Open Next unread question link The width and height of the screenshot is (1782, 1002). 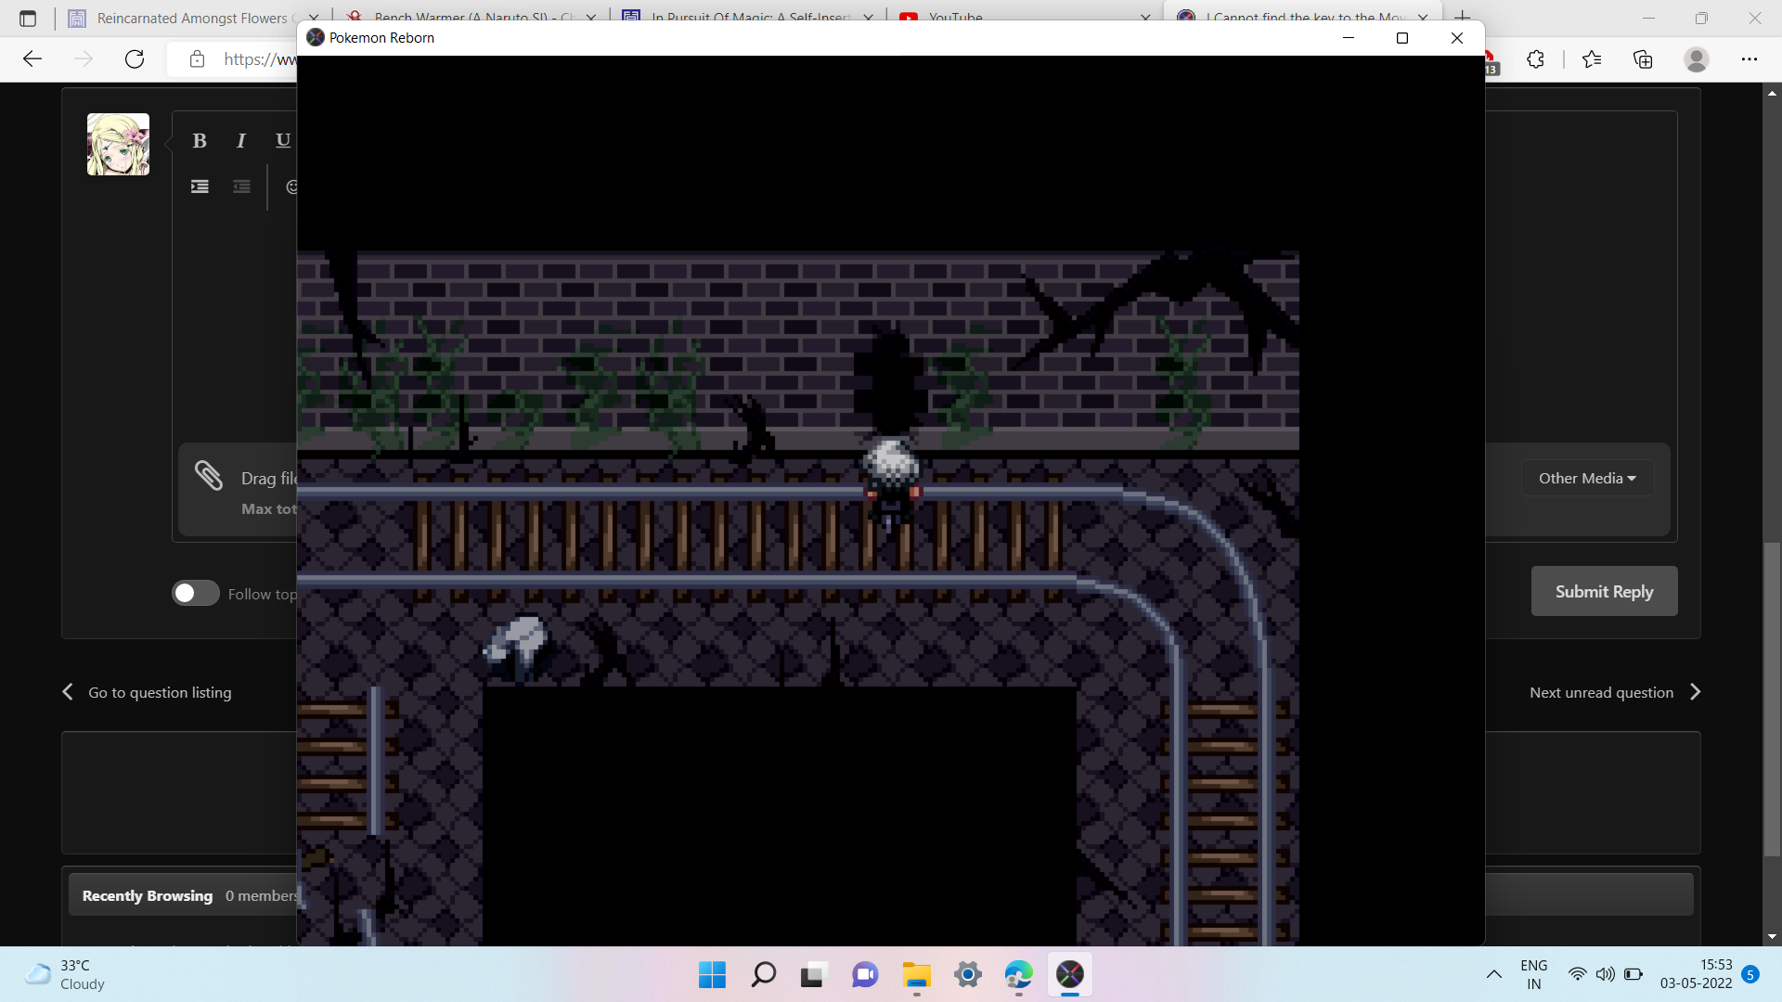coord(1615,692)
